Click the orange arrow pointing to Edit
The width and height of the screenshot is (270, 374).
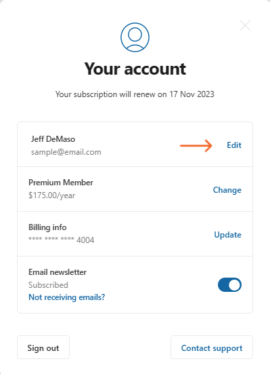coord(196,145)
